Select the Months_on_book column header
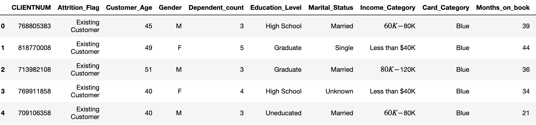Screen dimensions: 536x125 tap(503, 8)
